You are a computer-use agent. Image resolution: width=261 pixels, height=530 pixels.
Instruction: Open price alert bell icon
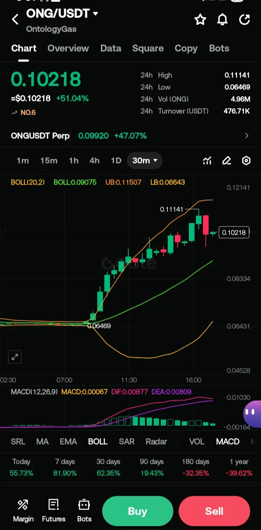[222, 20]
